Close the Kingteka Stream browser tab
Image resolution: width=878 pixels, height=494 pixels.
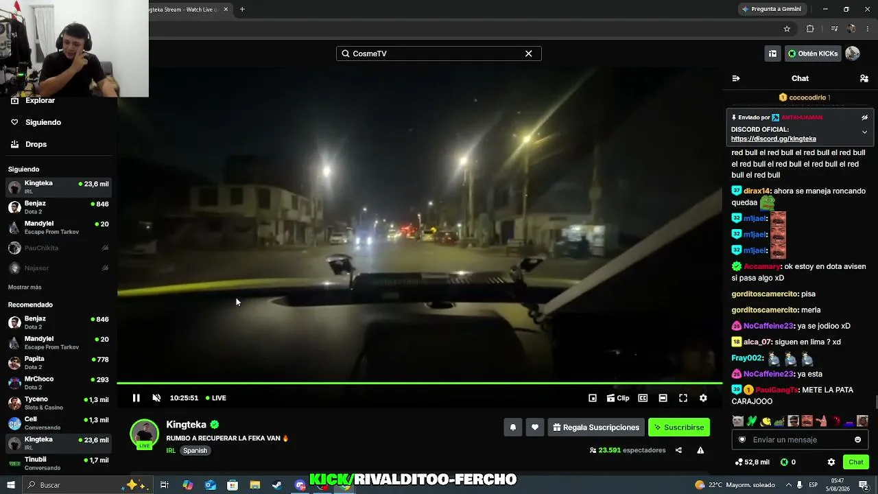(226, 10)
